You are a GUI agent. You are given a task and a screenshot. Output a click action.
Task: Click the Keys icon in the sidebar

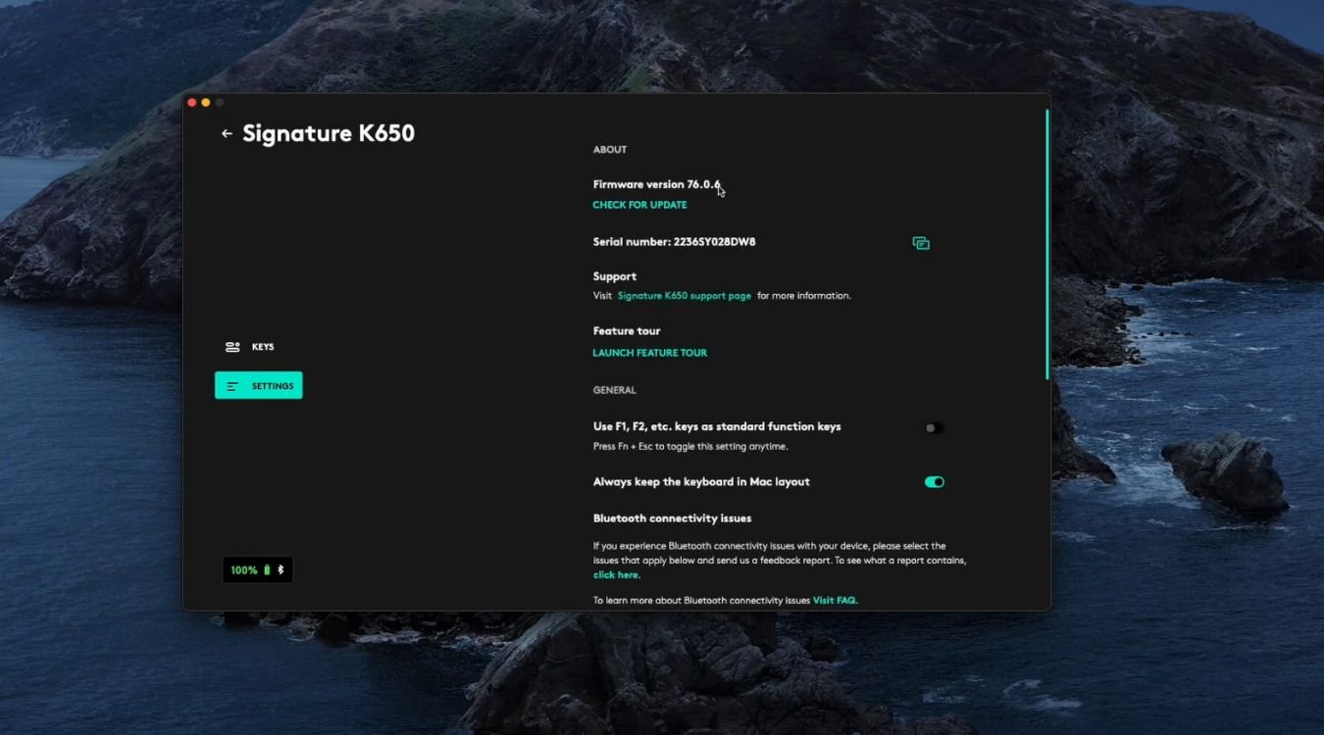tap(232, 347)
